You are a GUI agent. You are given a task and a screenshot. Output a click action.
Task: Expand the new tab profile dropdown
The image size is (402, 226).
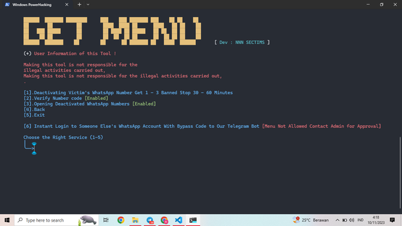tap(88, 4)
